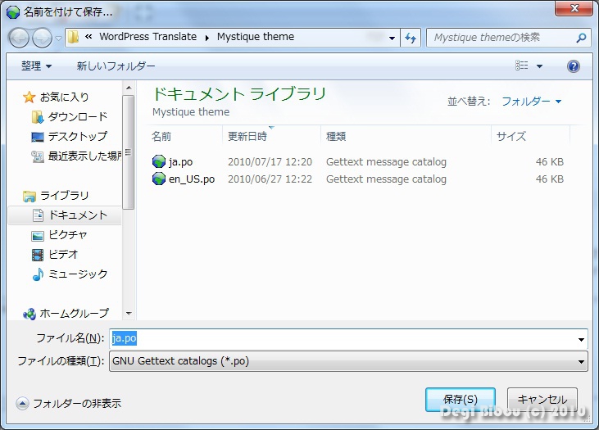
Task: Click the favorites star icon
Action: point(29,97)
